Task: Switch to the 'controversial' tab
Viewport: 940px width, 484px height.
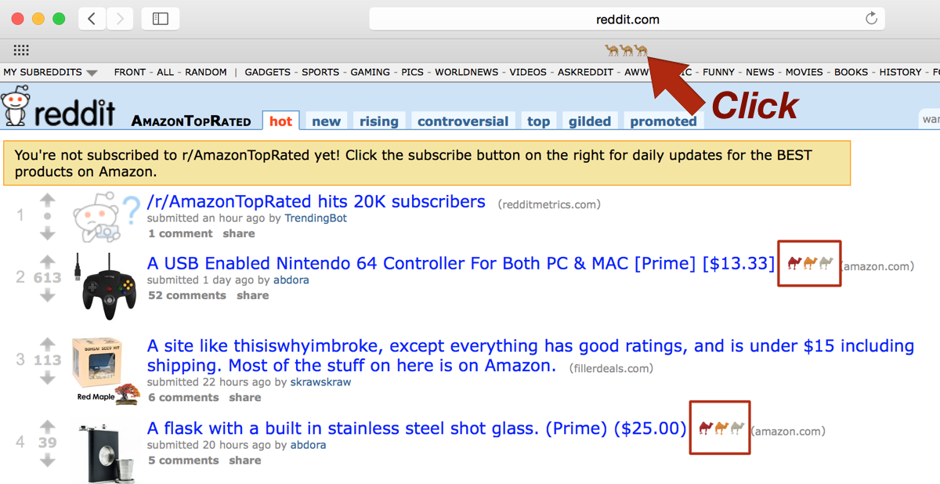Action: tap(463, 121)
